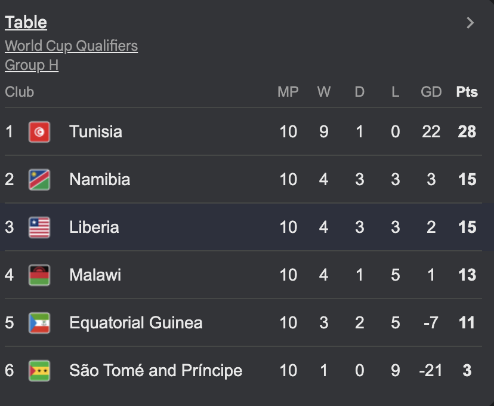The width and height of the screenshot is (494, 406).
Task: Open the Group H link
Action: point(32,65)
